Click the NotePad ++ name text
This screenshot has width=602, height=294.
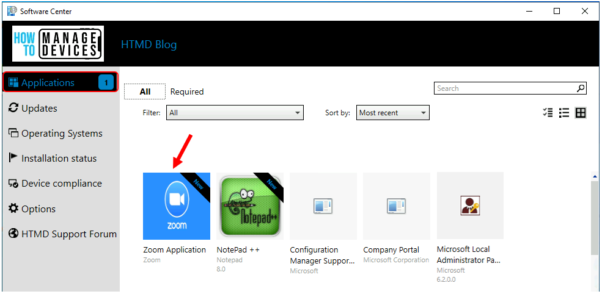point(238,250)
